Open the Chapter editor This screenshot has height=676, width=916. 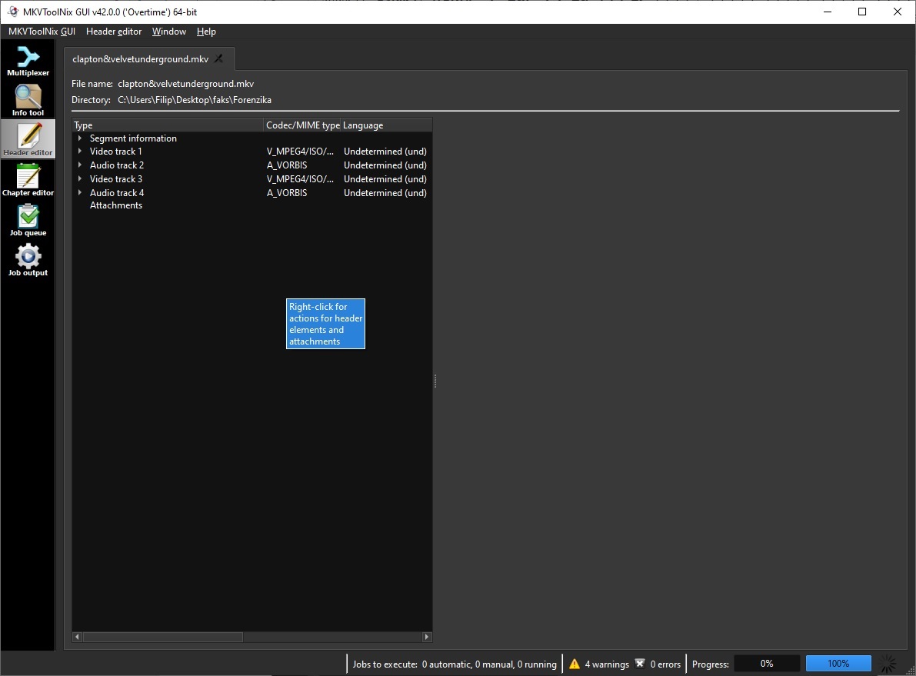[x=28, y=180]
